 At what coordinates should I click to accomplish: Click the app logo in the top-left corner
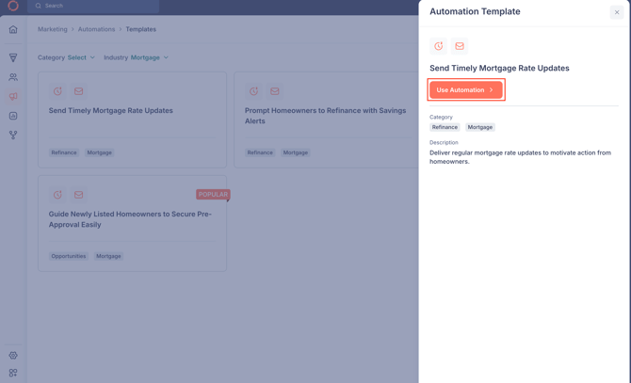(x=13, y=6)
